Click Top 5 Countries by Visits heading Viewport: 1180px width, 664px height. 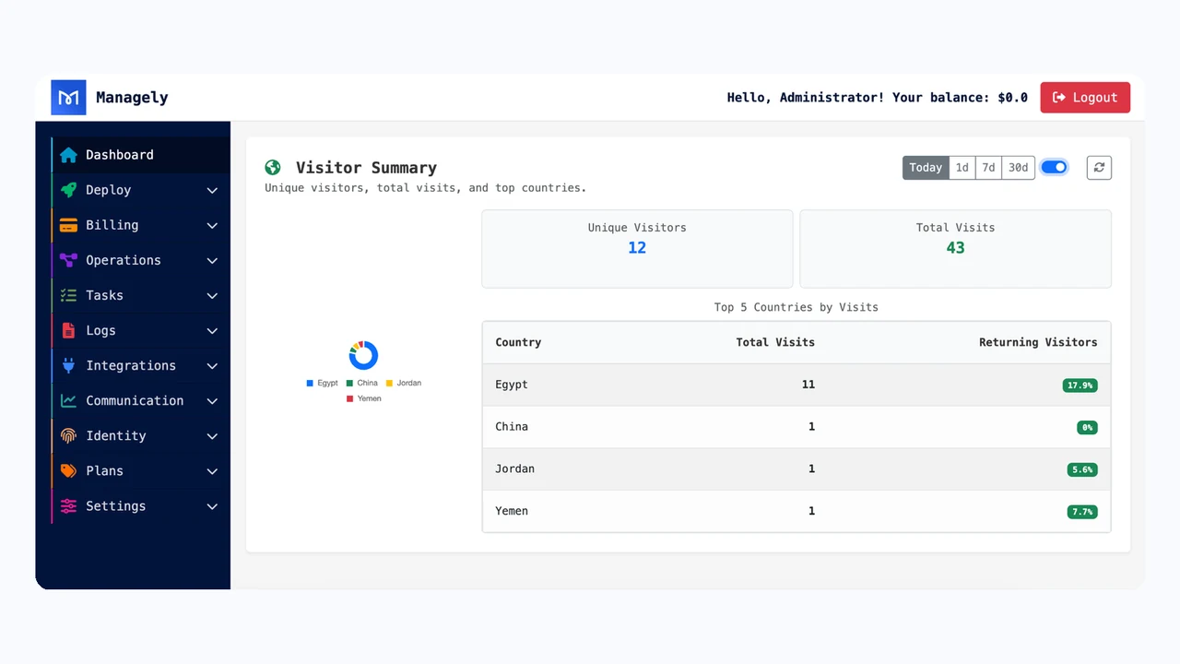click(796, 307)
